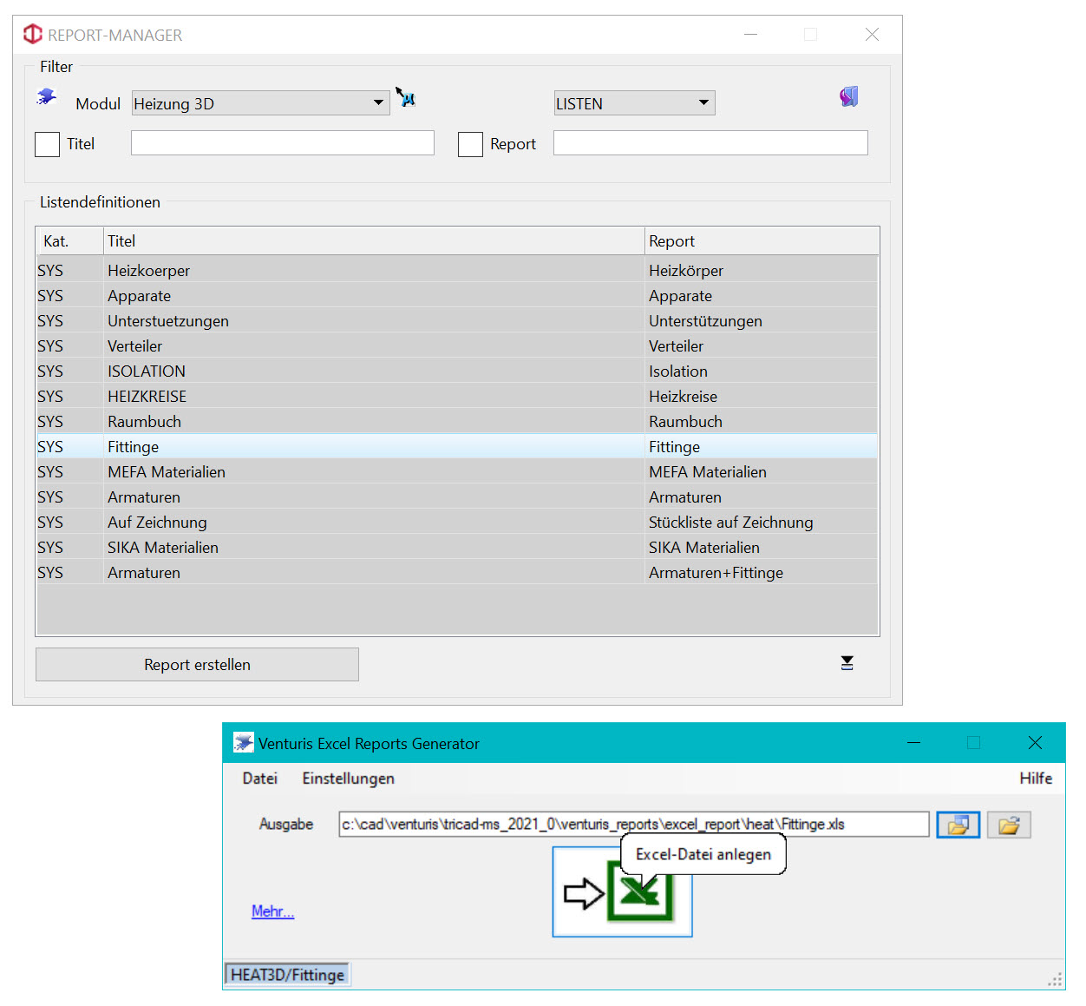Click the HEAT3D/Fittinge status bar tab
Viewport: 1086px width, 1006px height.
pyautogui.click(x=286, y=974)
